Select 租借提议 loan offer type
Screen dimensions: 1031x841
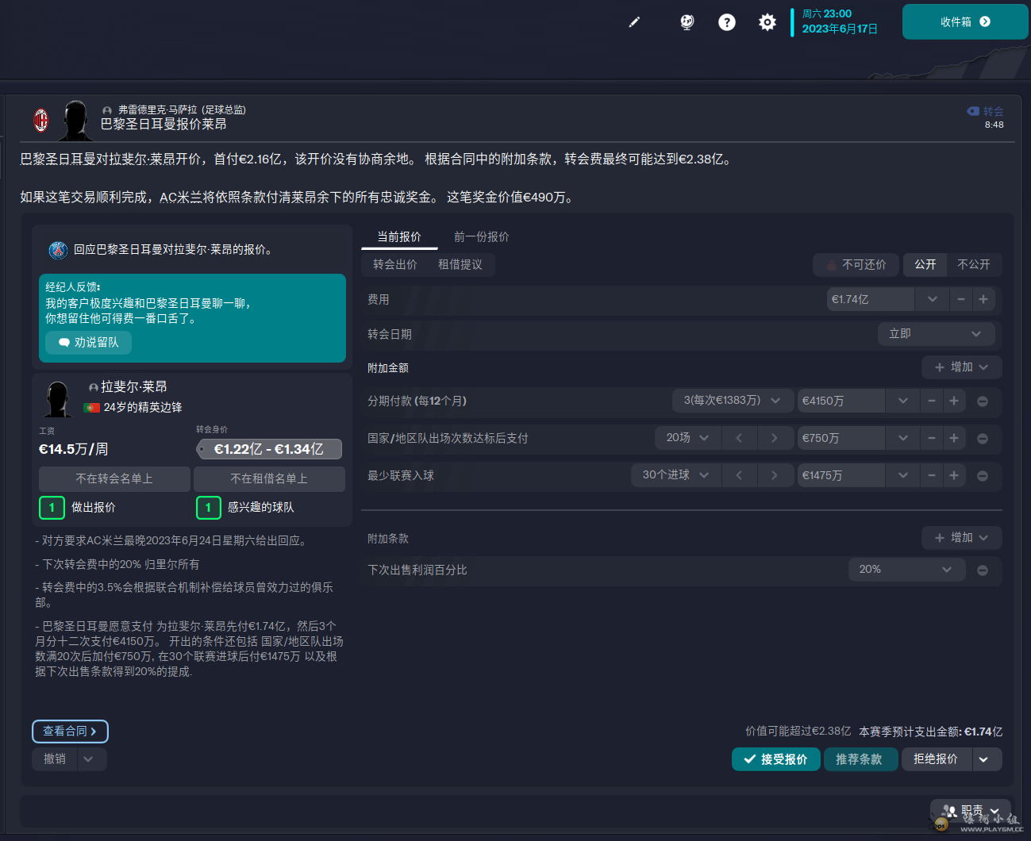(x=460, y=264)
